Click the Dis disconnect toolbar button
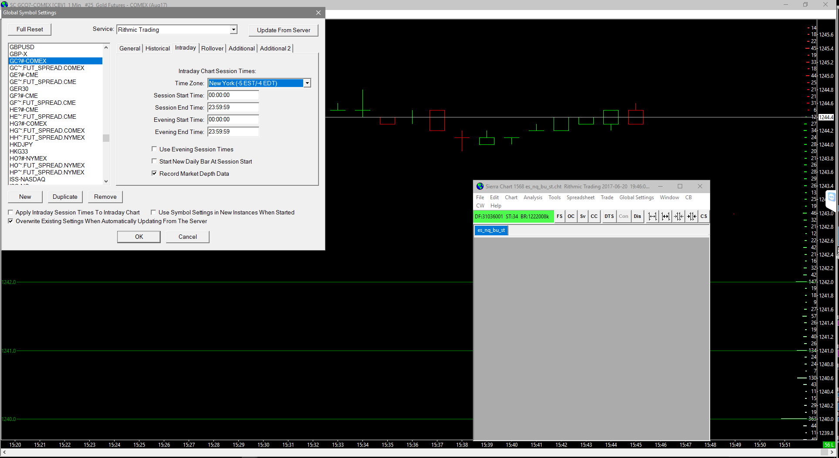 coord(637,216)
